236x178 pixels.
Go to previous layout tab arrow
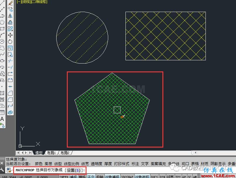pos(22,153)
